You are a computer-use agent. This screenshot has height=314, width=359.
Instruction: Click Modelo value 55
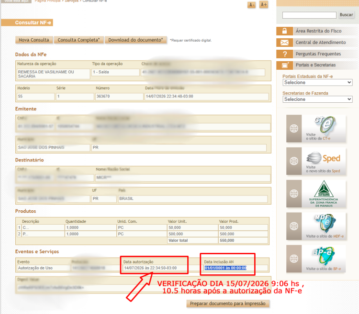36,97
